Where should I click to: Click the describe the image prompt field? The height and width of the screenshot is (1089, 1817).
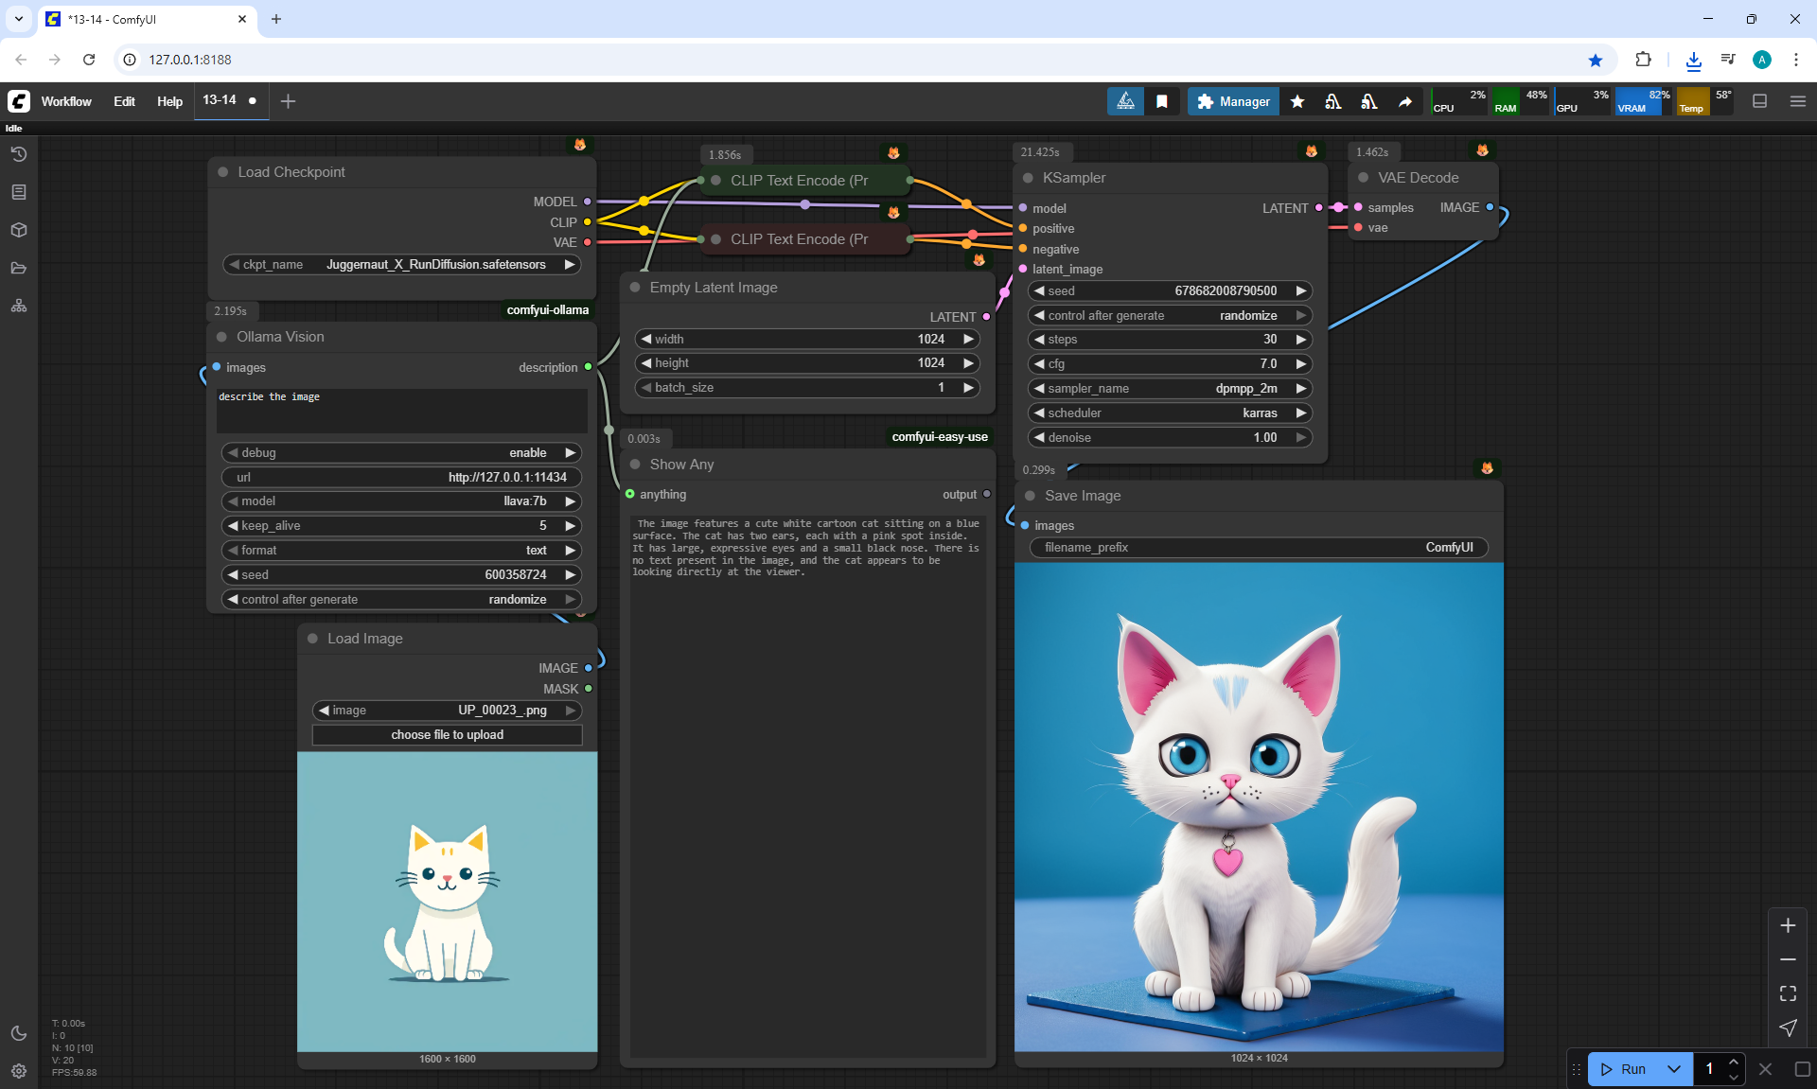401,410
